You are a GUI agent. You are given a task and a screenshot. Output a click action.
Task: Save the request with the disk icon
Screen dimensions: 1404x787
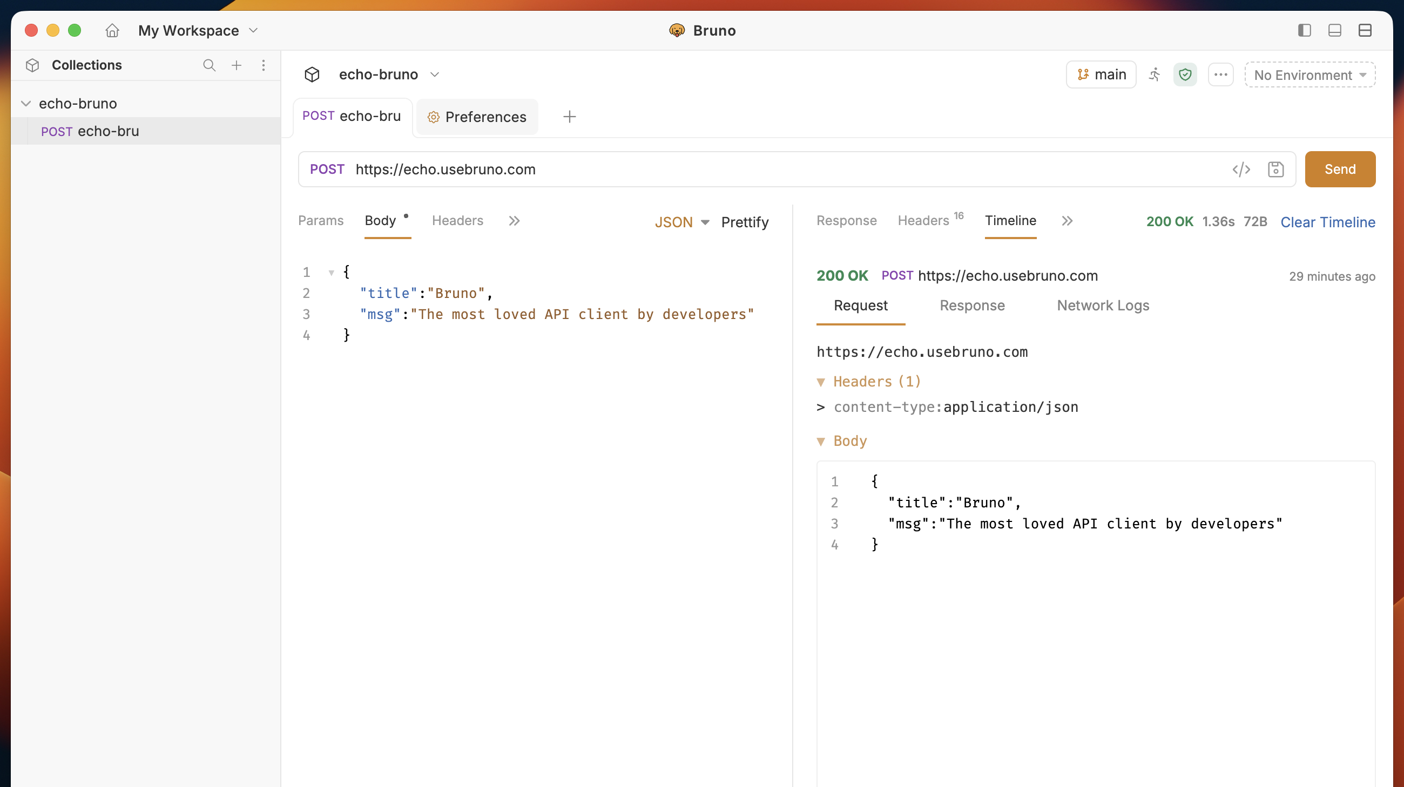[1275, 169]
